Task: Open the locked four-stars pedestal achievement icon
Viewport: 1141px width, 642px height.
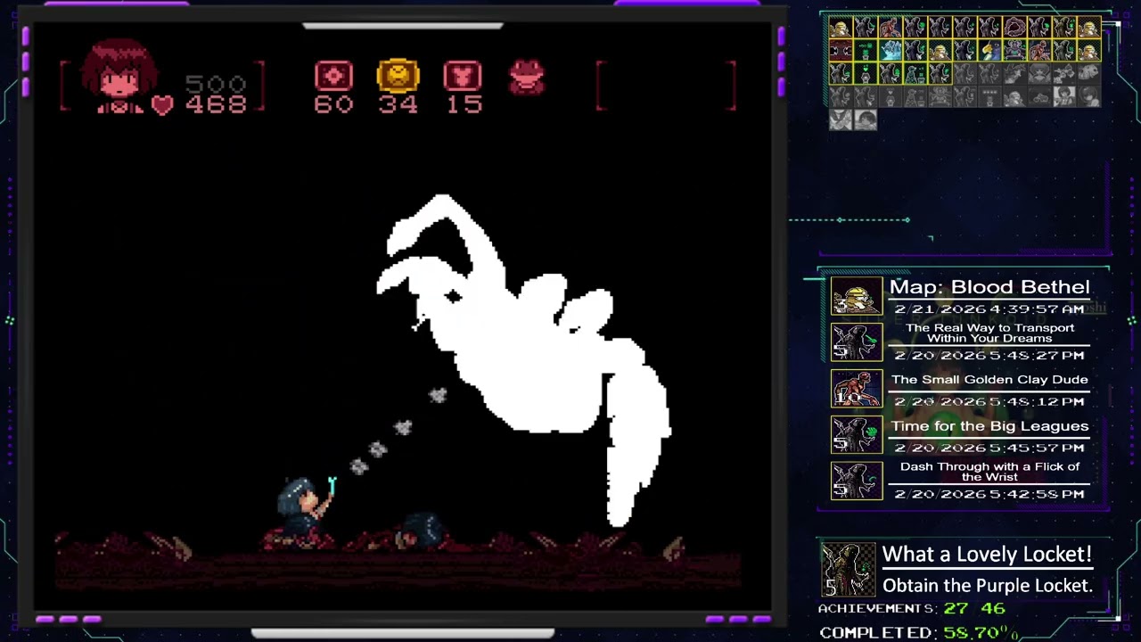Action: tap(989, 96)
